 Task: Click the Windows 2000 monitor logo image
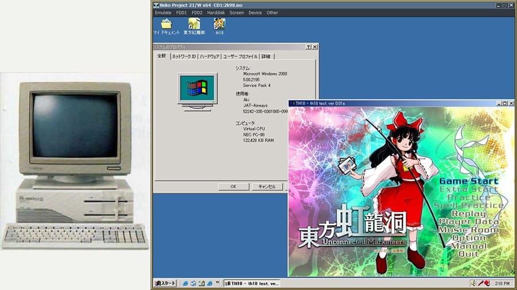(x=196, y=91)
